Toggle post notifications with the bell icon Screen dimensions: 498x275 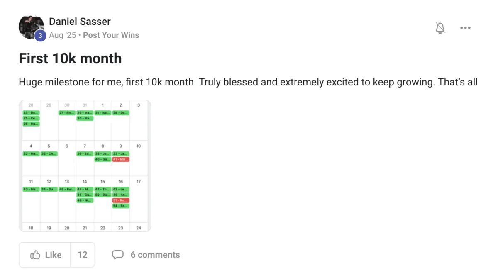(440, 28)
